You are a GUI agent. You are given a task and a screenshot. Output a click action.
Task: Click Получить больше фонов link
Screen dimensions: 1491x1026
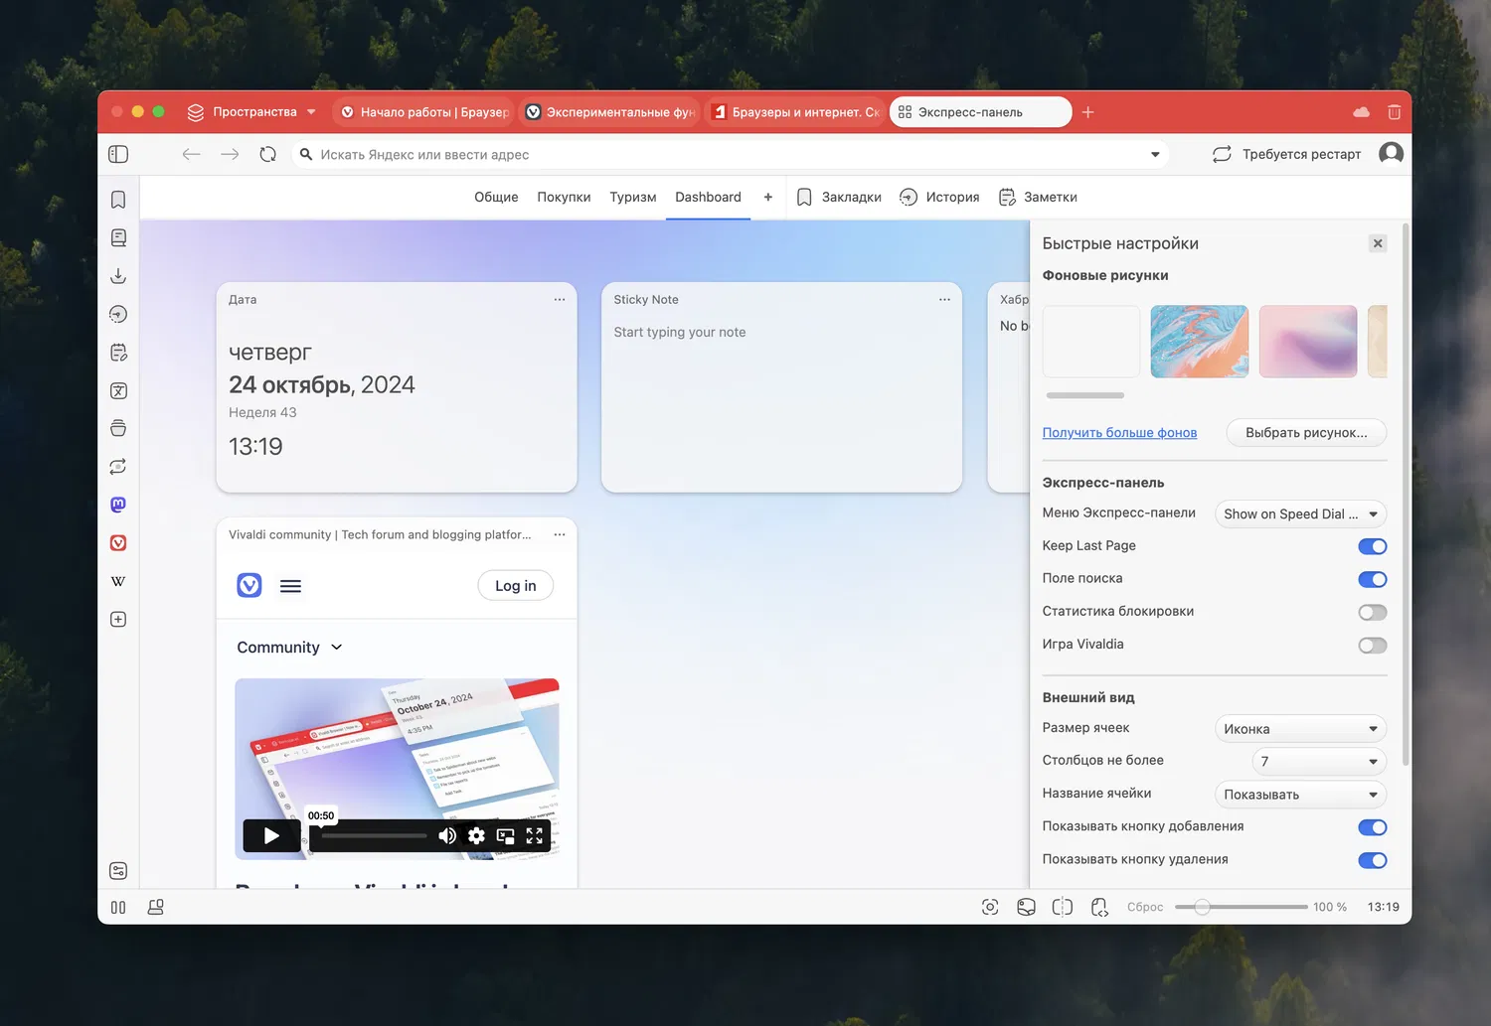[1119, 432]
